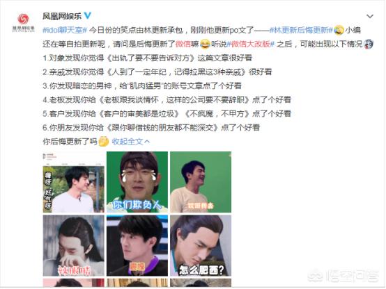This screenshot has width=386, height=289.
Task: Click the crying-laughing emoji after 后悔更新
Action: (x=339, y=30)
